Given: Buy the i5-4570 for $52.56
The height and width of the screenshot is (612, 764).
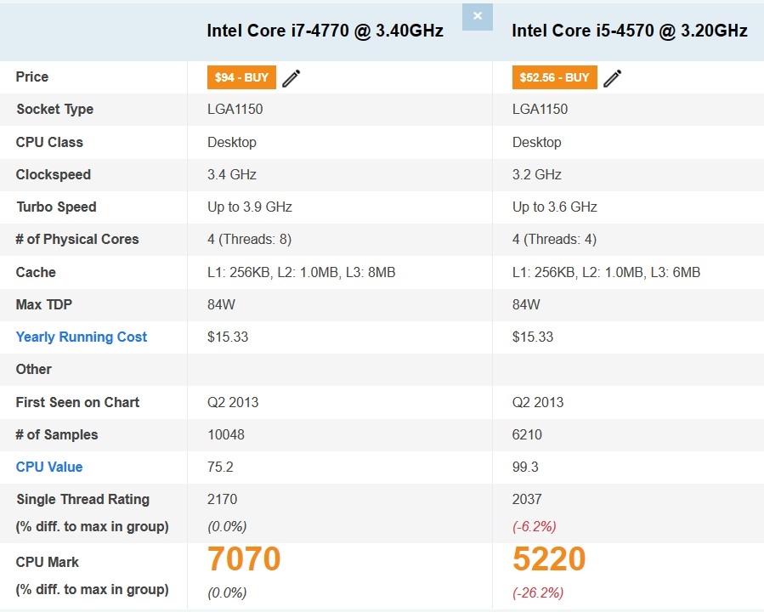Looking at the screenshot, I should pyautogui.click(x=554, y=77).
